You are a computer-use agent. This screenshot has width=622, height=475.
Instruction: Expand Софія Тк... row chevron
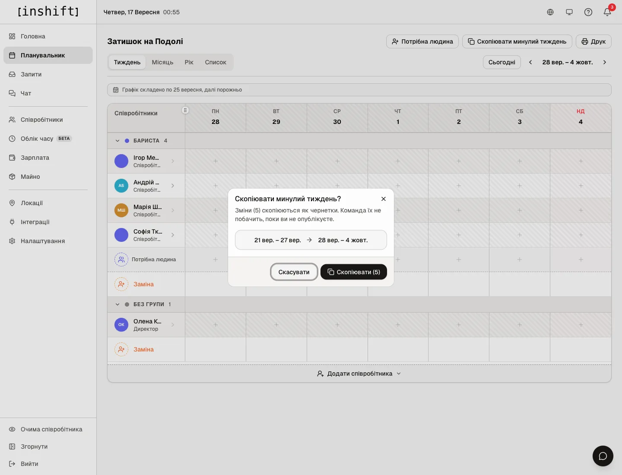click(x=173, y=235)
